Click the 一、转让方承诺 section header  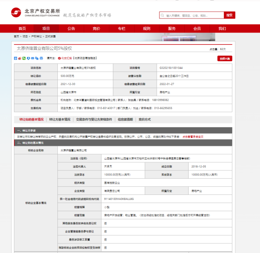pyautogui.click(x=123, y=131)
